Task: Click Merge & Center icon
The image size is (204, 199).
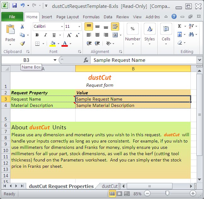Action: [x=115, y=35]
